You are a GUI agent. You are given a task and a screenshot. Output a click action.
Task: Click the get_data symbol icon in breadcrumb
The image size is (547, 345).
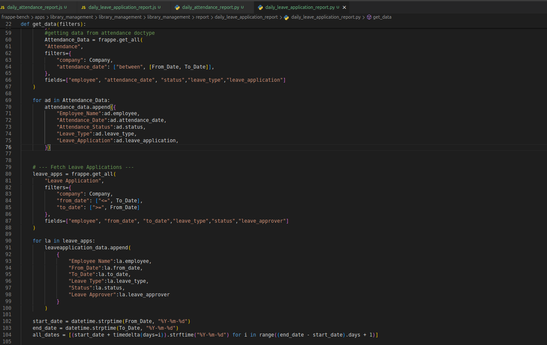tap(369, 17)
